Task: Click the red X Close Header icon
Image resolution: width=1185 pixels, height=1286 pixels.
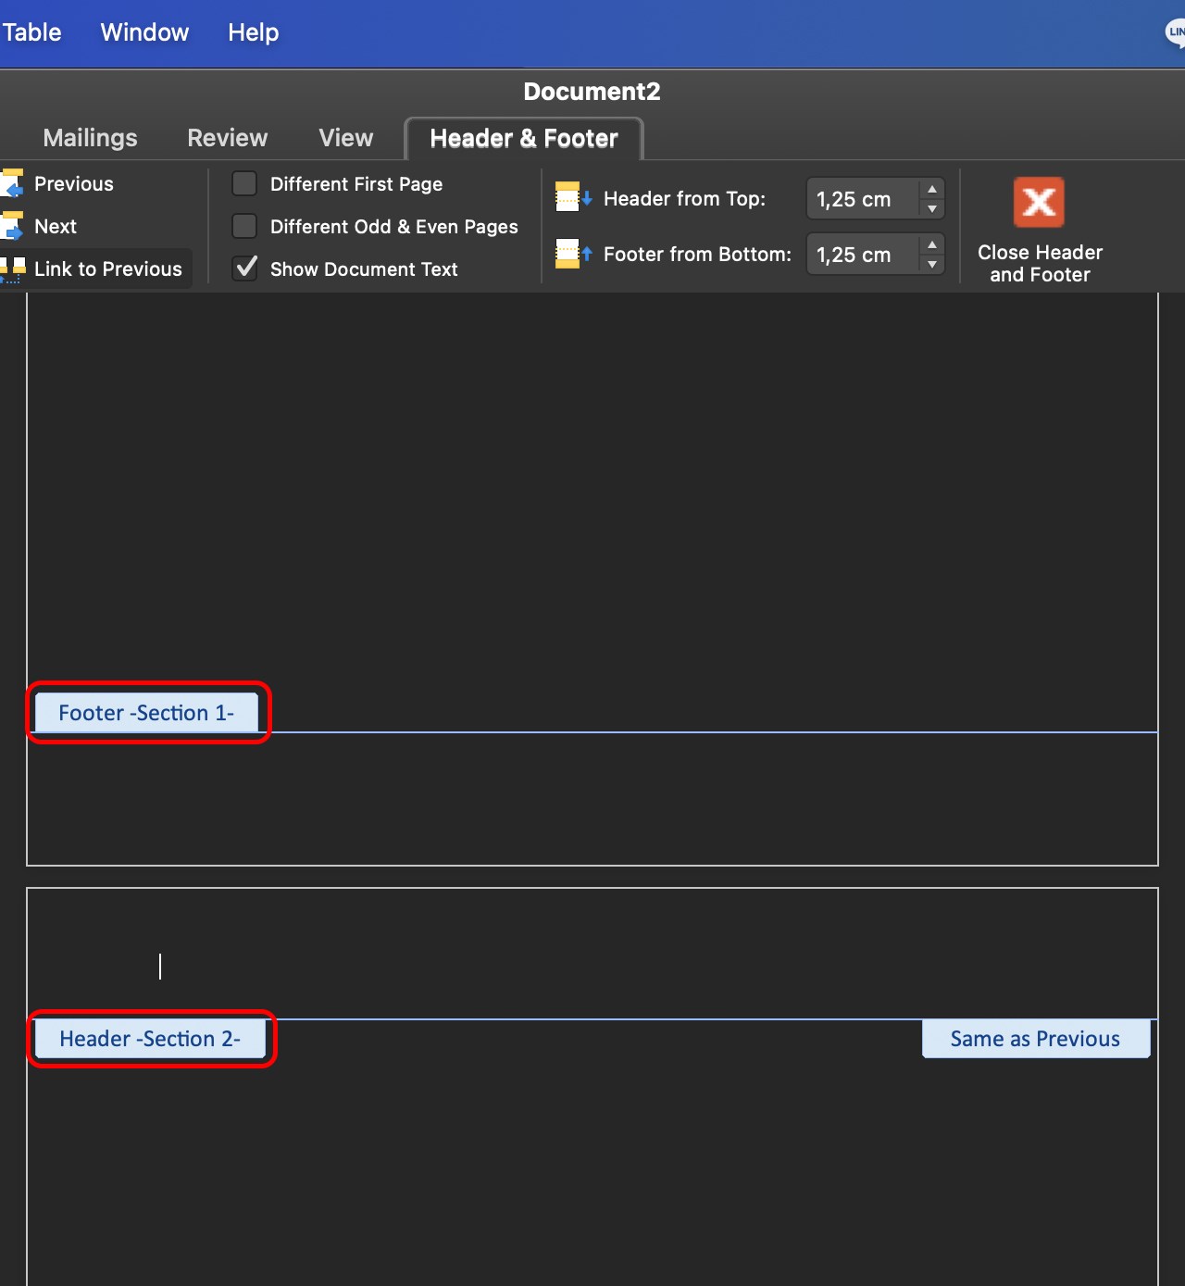Action: pyautogui.click(x=1039, y=202)
